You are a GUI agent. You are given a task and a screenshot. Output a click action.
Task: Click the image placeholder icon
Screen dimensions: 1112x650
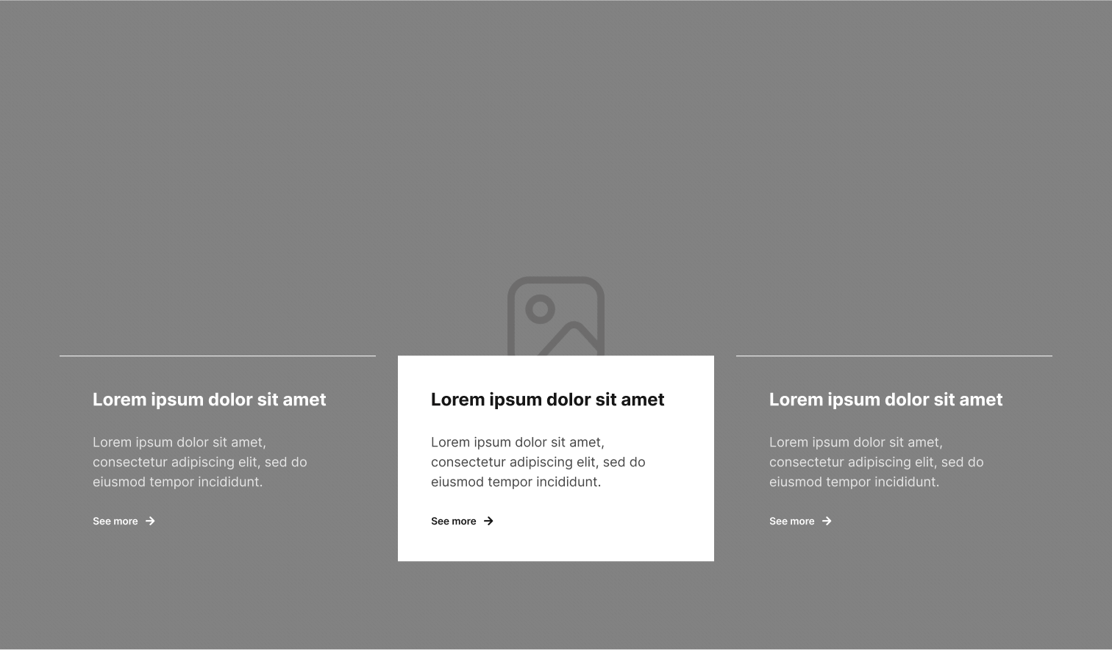(556, 317)
